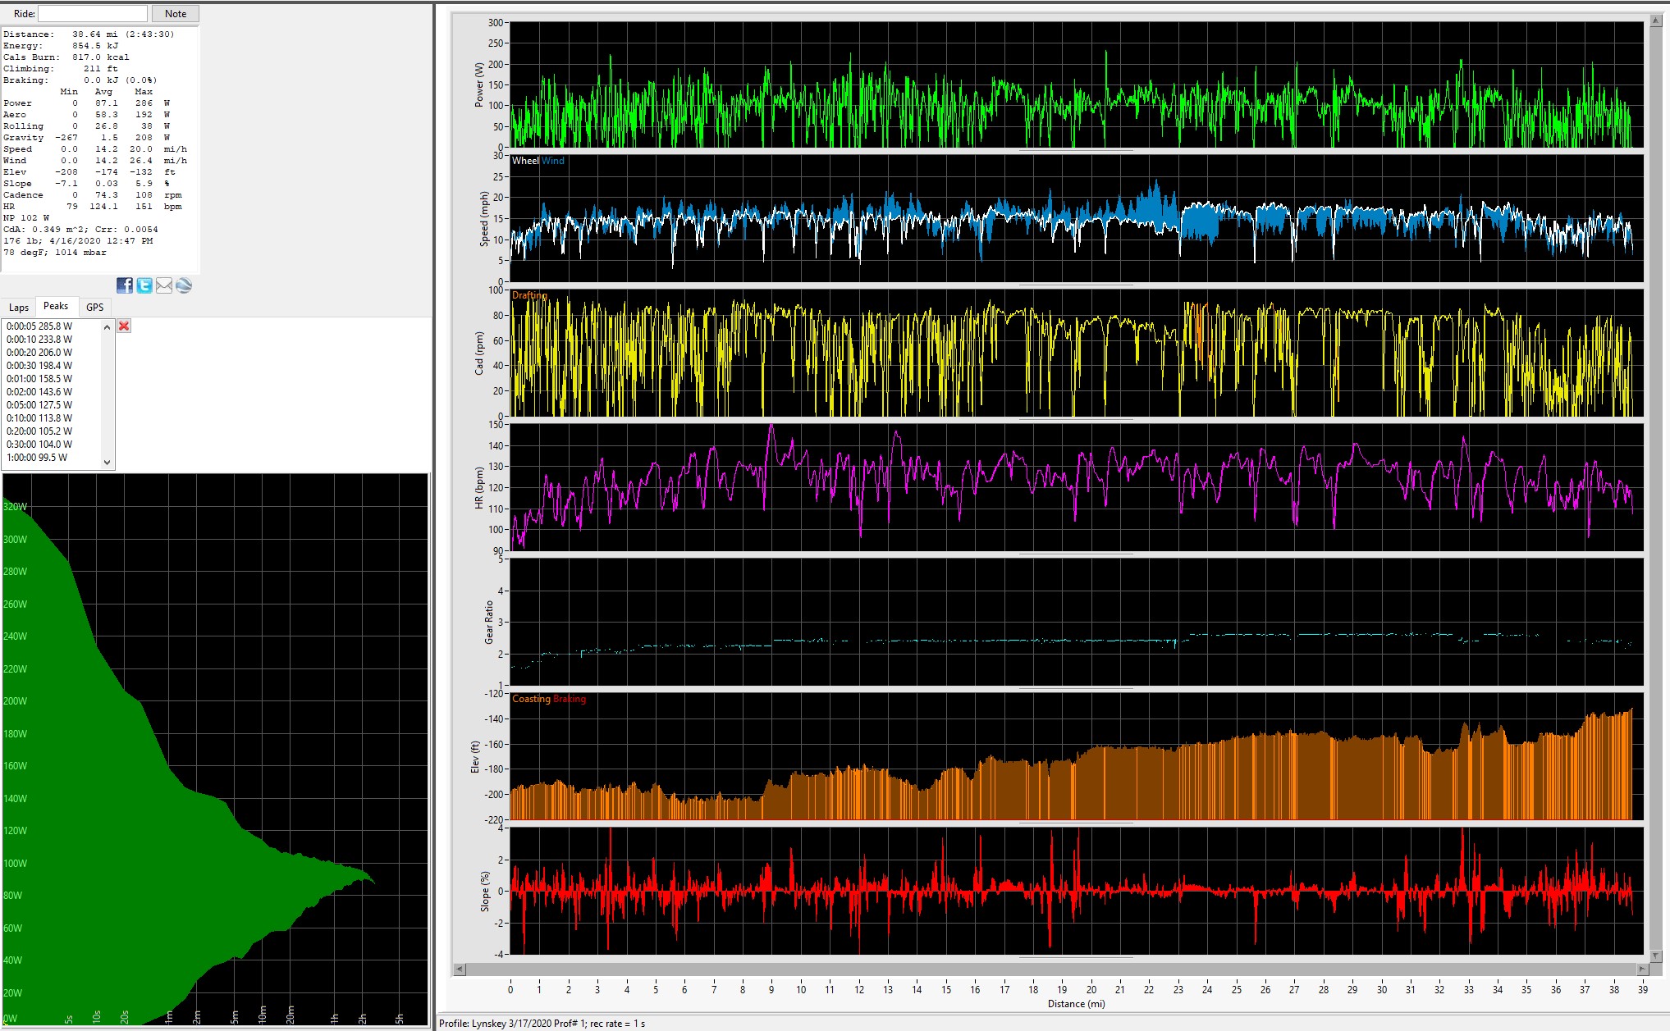Image resolution: width=1670 pixels, height=1031 pixels.
Task: Select the 0:00:30 198.4 W peak
Action: tap(39, 366)
